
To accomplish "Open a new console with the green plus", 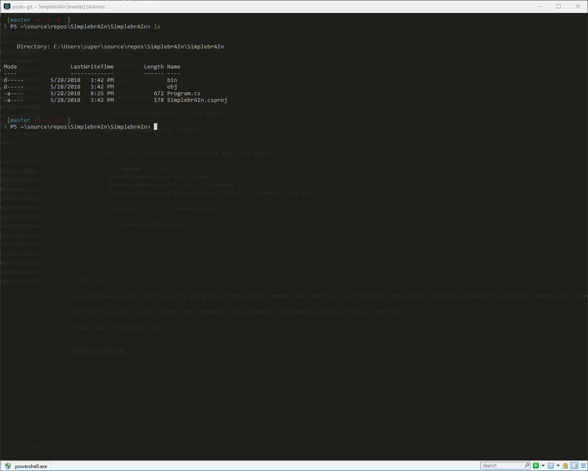I will click(536, 466).
